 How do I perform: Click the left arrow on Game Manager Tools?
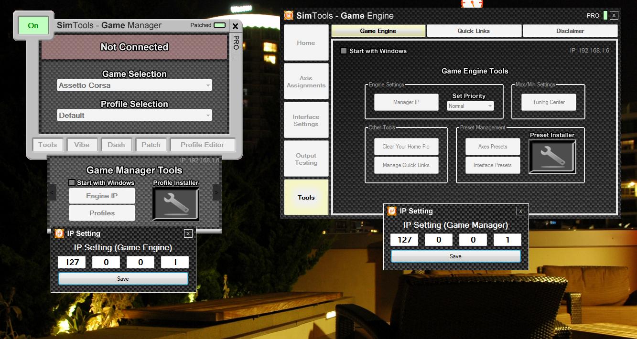pyautogui.click(x=53, y=193)
